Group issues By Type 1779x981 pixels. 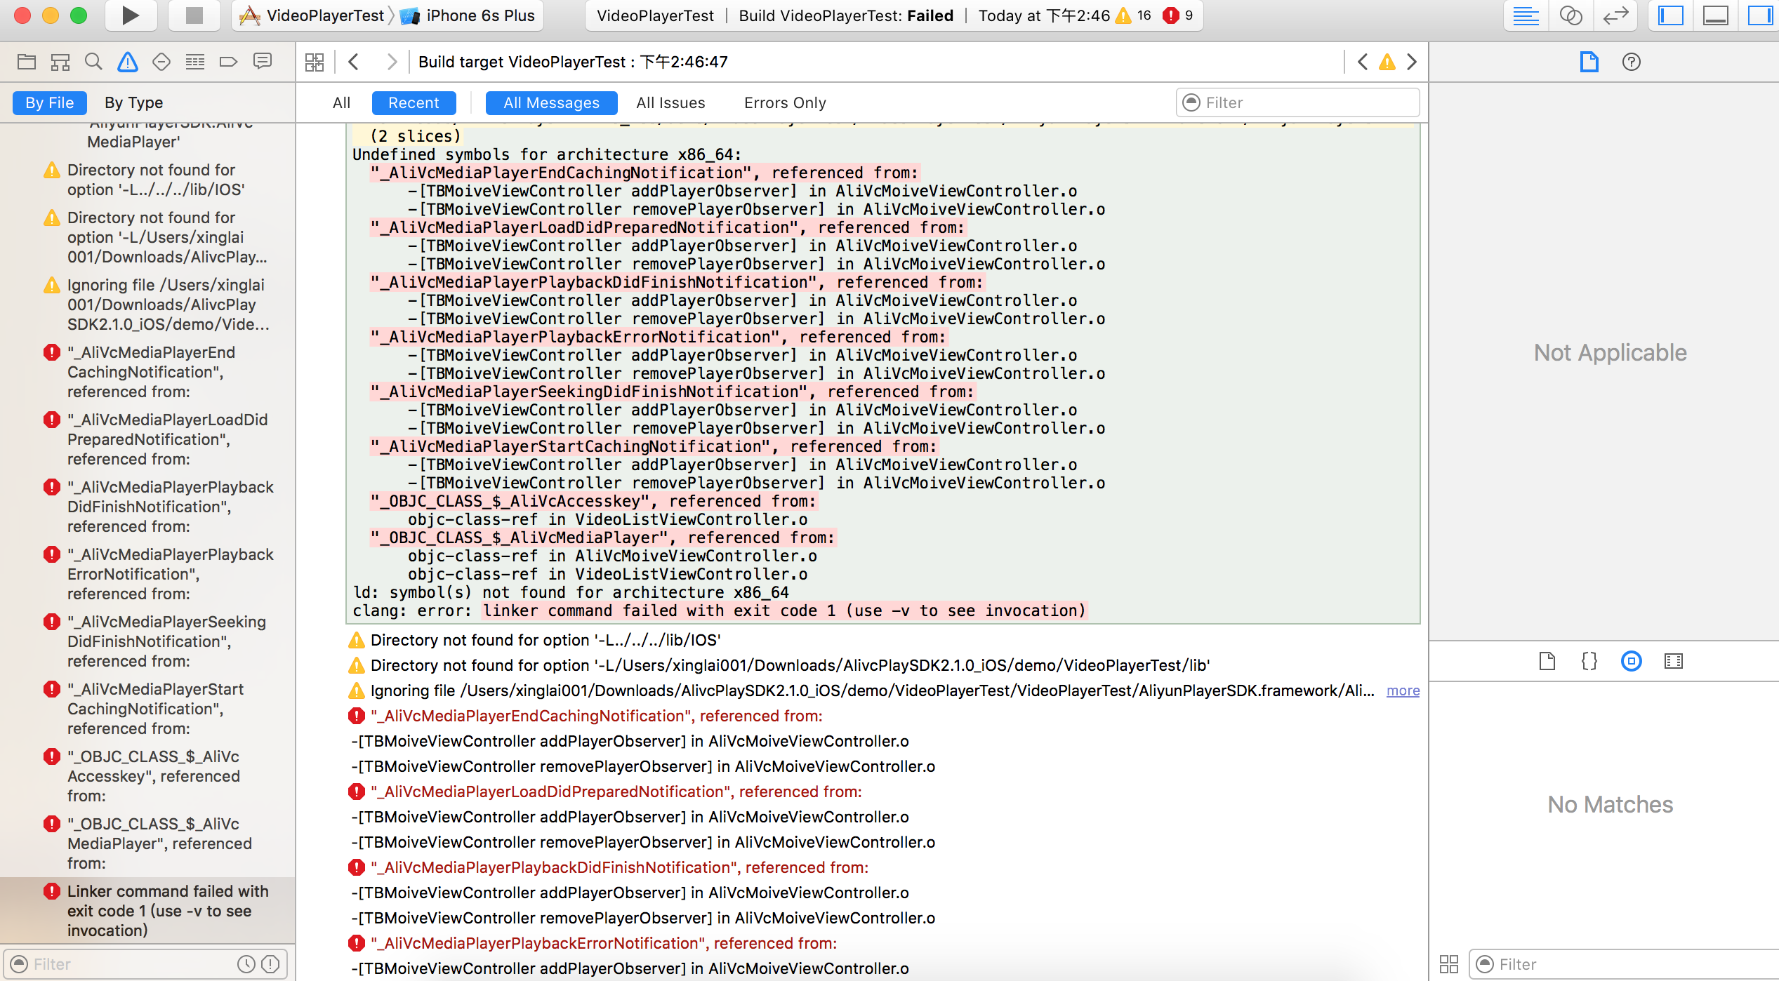133,102
